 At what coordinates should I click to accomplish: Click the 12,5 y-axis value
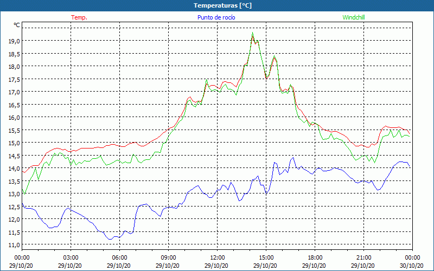point(14,207)
